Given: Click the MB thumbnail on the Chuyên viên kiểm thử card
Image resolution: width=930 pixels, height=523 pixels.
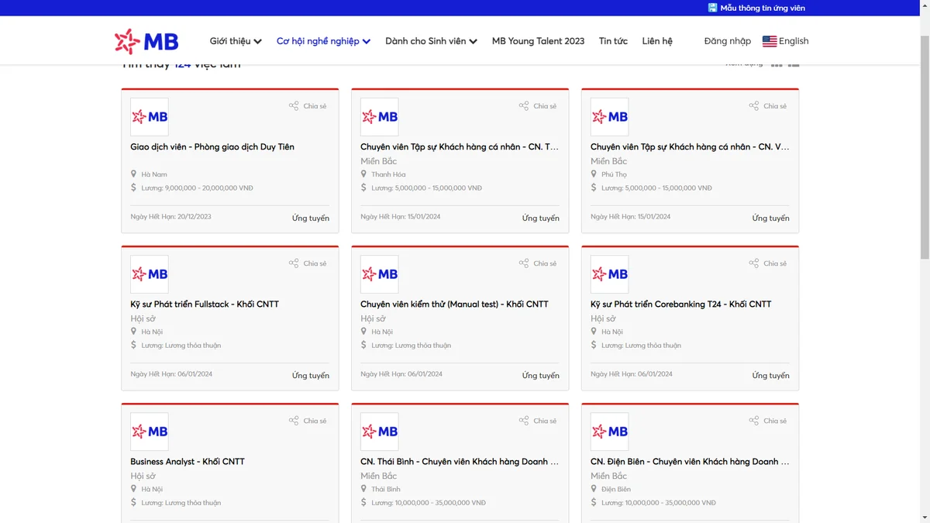Looking at the screenshot, I should (x=380, y=274).
